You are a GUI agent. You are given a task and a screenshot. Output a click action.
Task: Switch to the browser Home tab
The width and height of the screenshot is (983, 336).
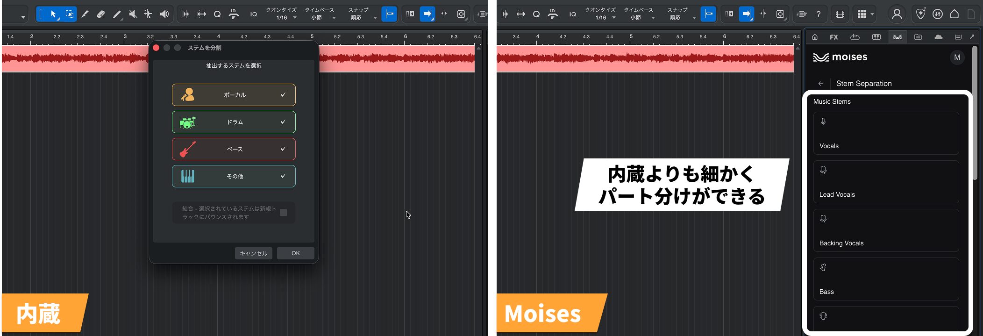[x=815, y=37]
